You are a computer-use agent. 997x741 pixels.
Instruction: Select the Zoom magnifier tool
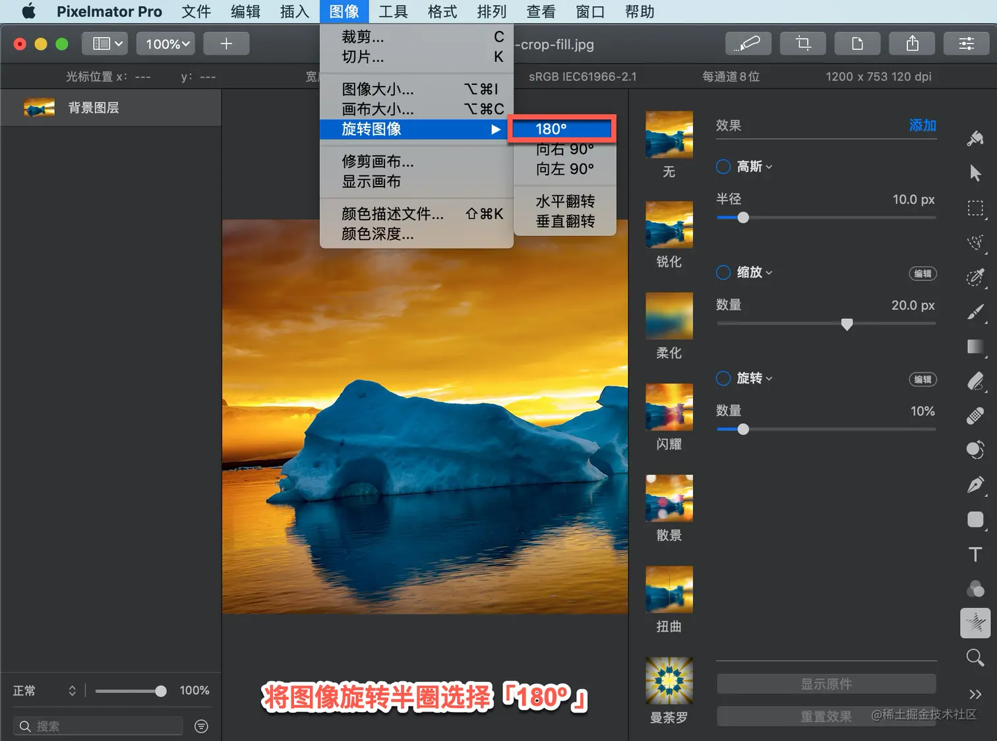[975, 657]
